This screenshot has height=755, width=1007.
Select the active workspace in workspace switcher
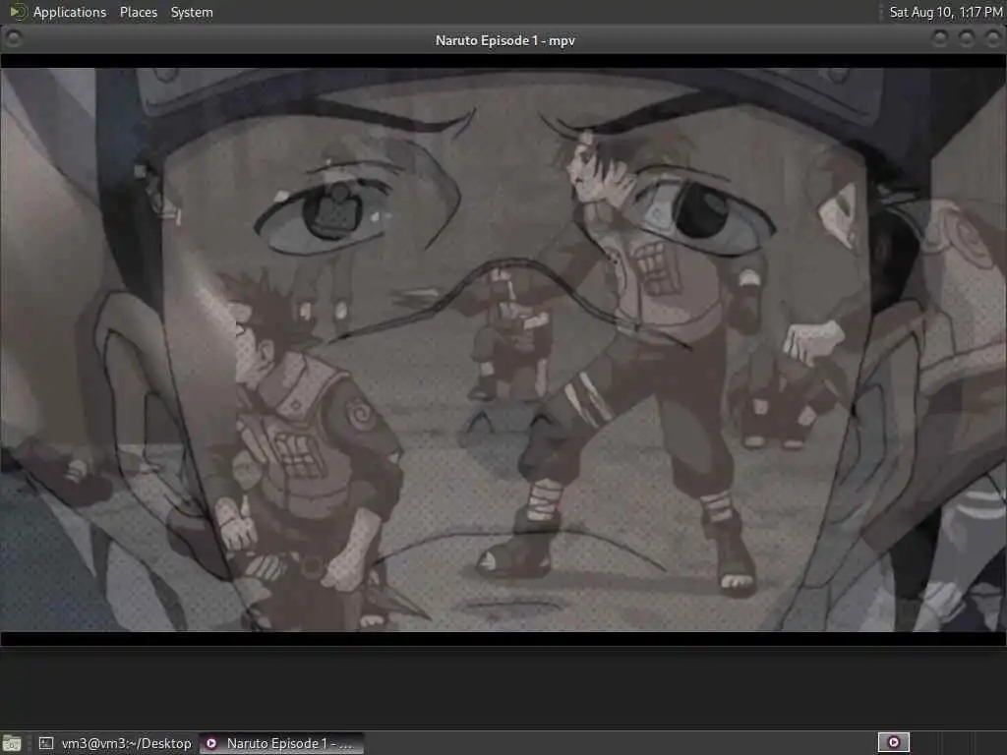coord(893,743)
